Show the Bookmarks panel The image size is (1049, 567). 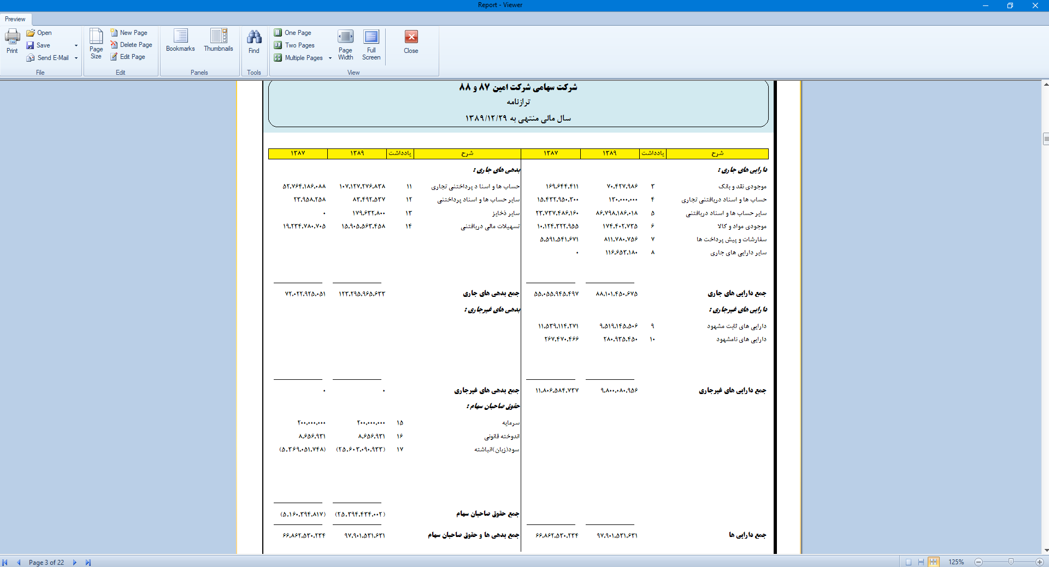click(180, 40)
